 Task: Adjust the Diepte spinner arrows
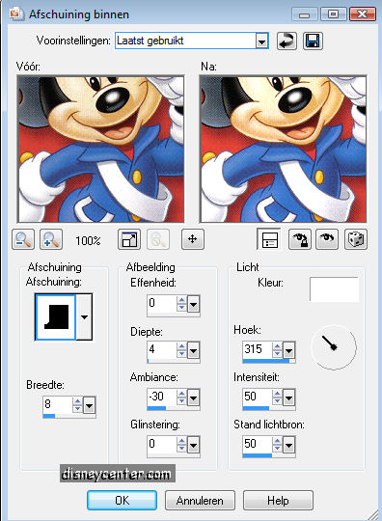pos(181,350)
